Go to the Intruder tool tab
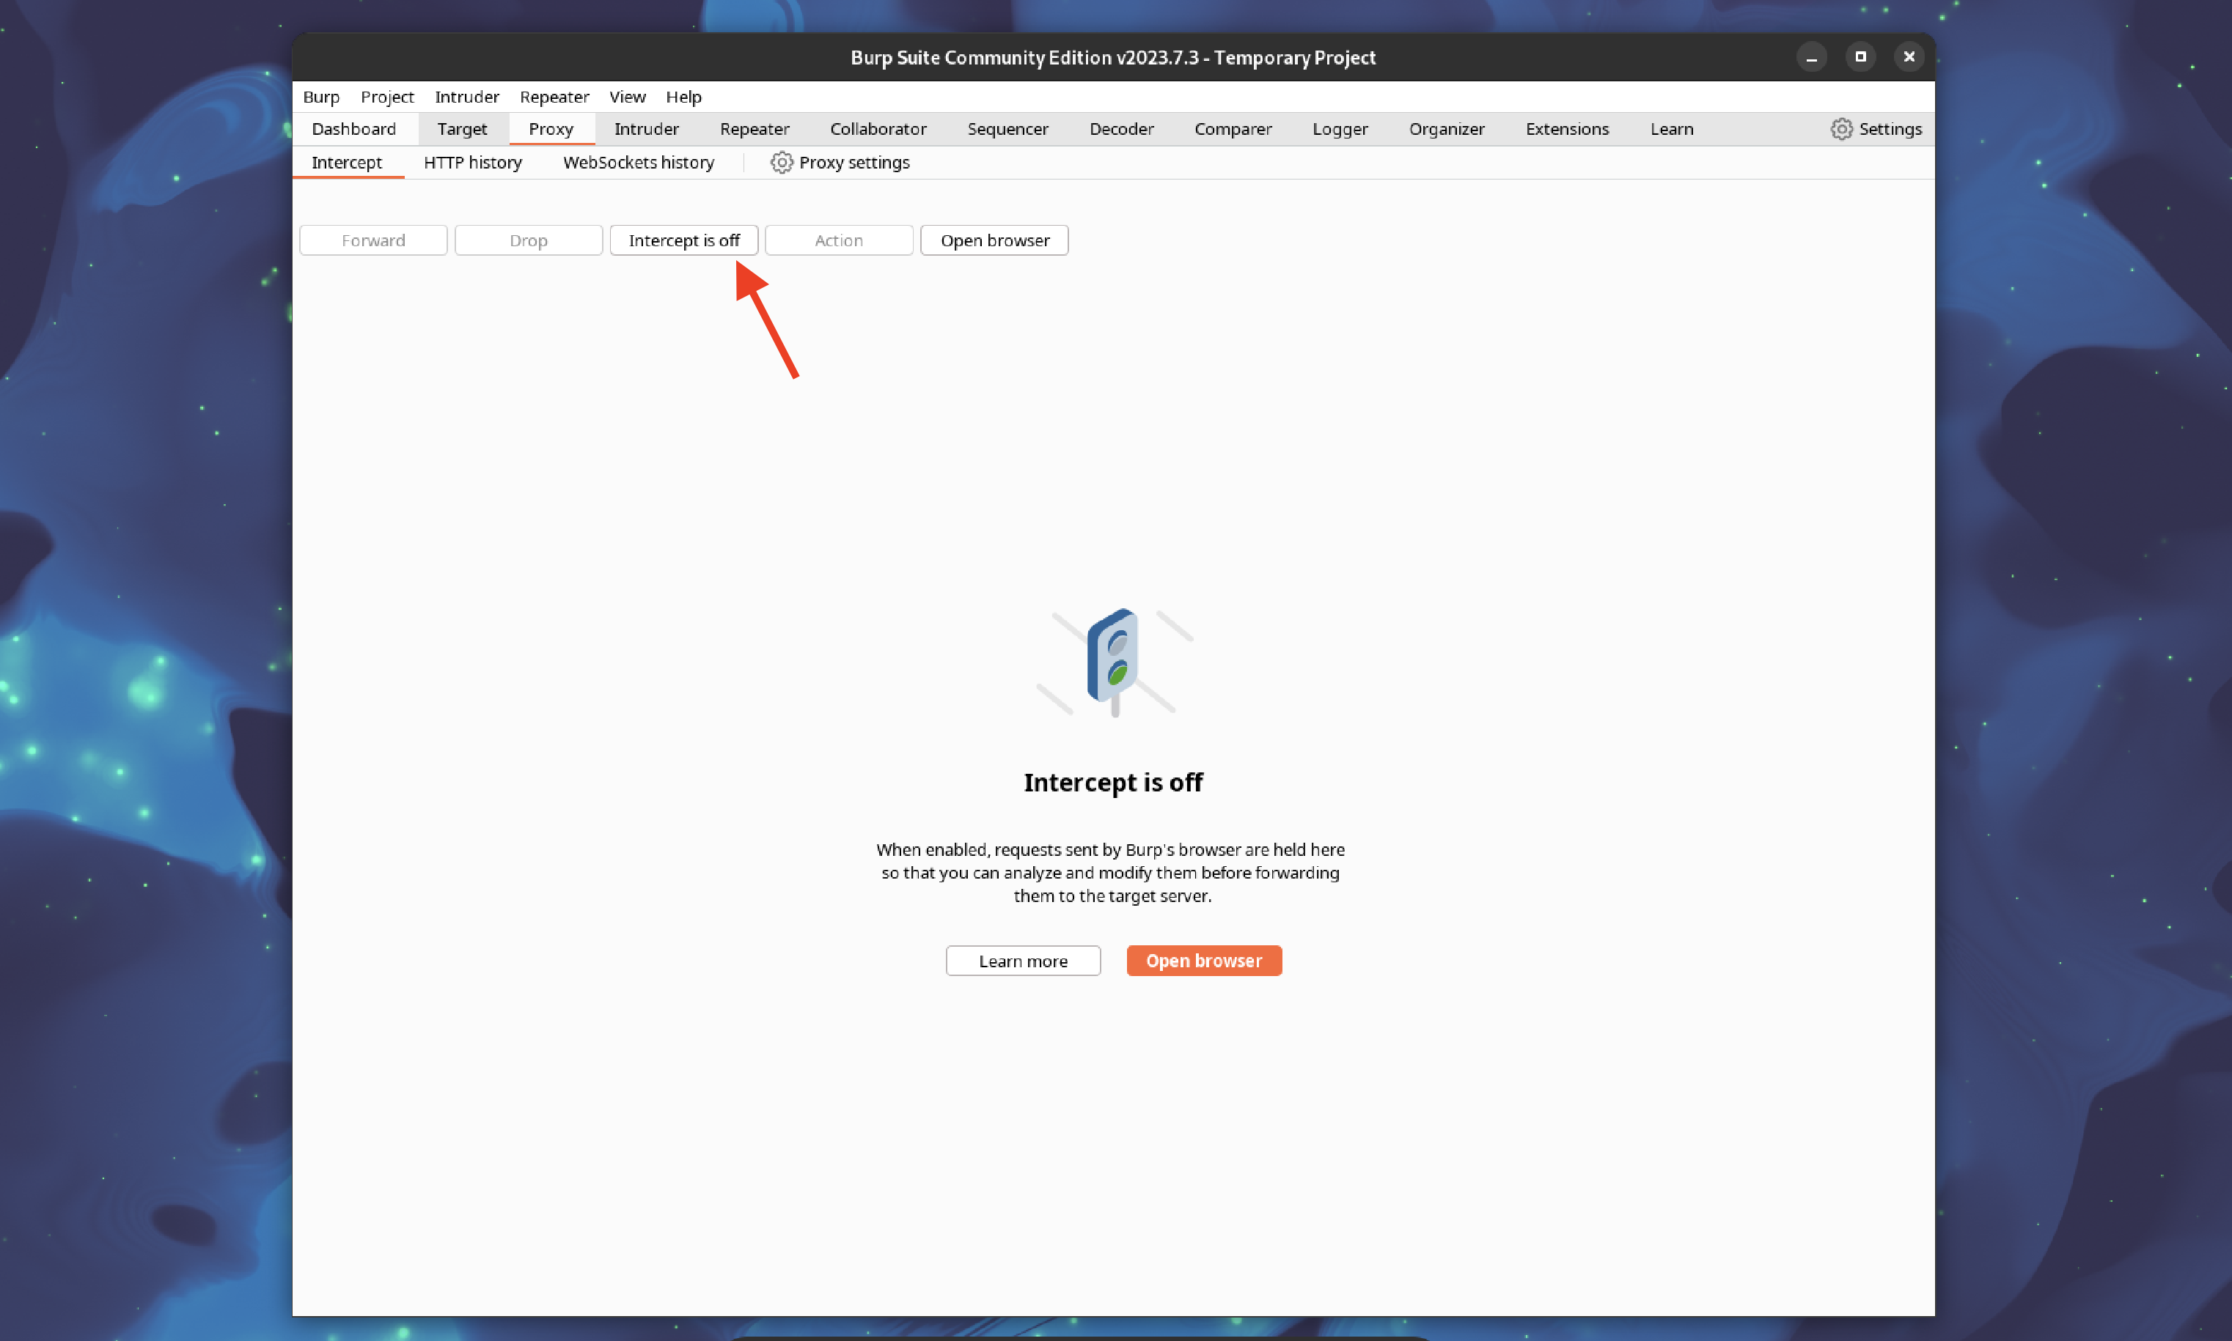This screenshot has width=2232, height=1341. 647,129
